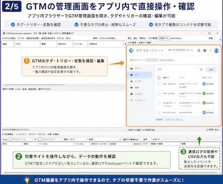223x184 pixels.
Task: Toggle the 選択タグ関連のみ checkbox
Action: tap(121, 139)
